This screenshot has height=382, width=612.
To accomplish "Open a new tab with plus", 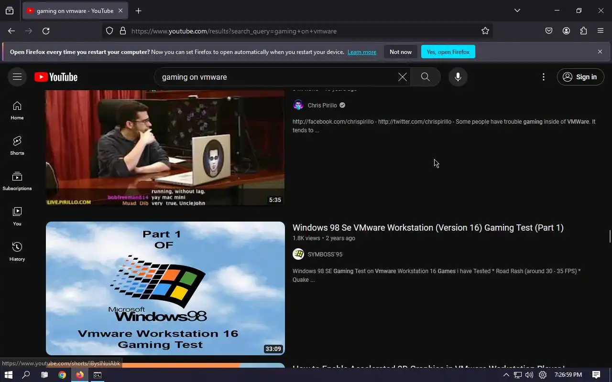I will tap(138, 11).
